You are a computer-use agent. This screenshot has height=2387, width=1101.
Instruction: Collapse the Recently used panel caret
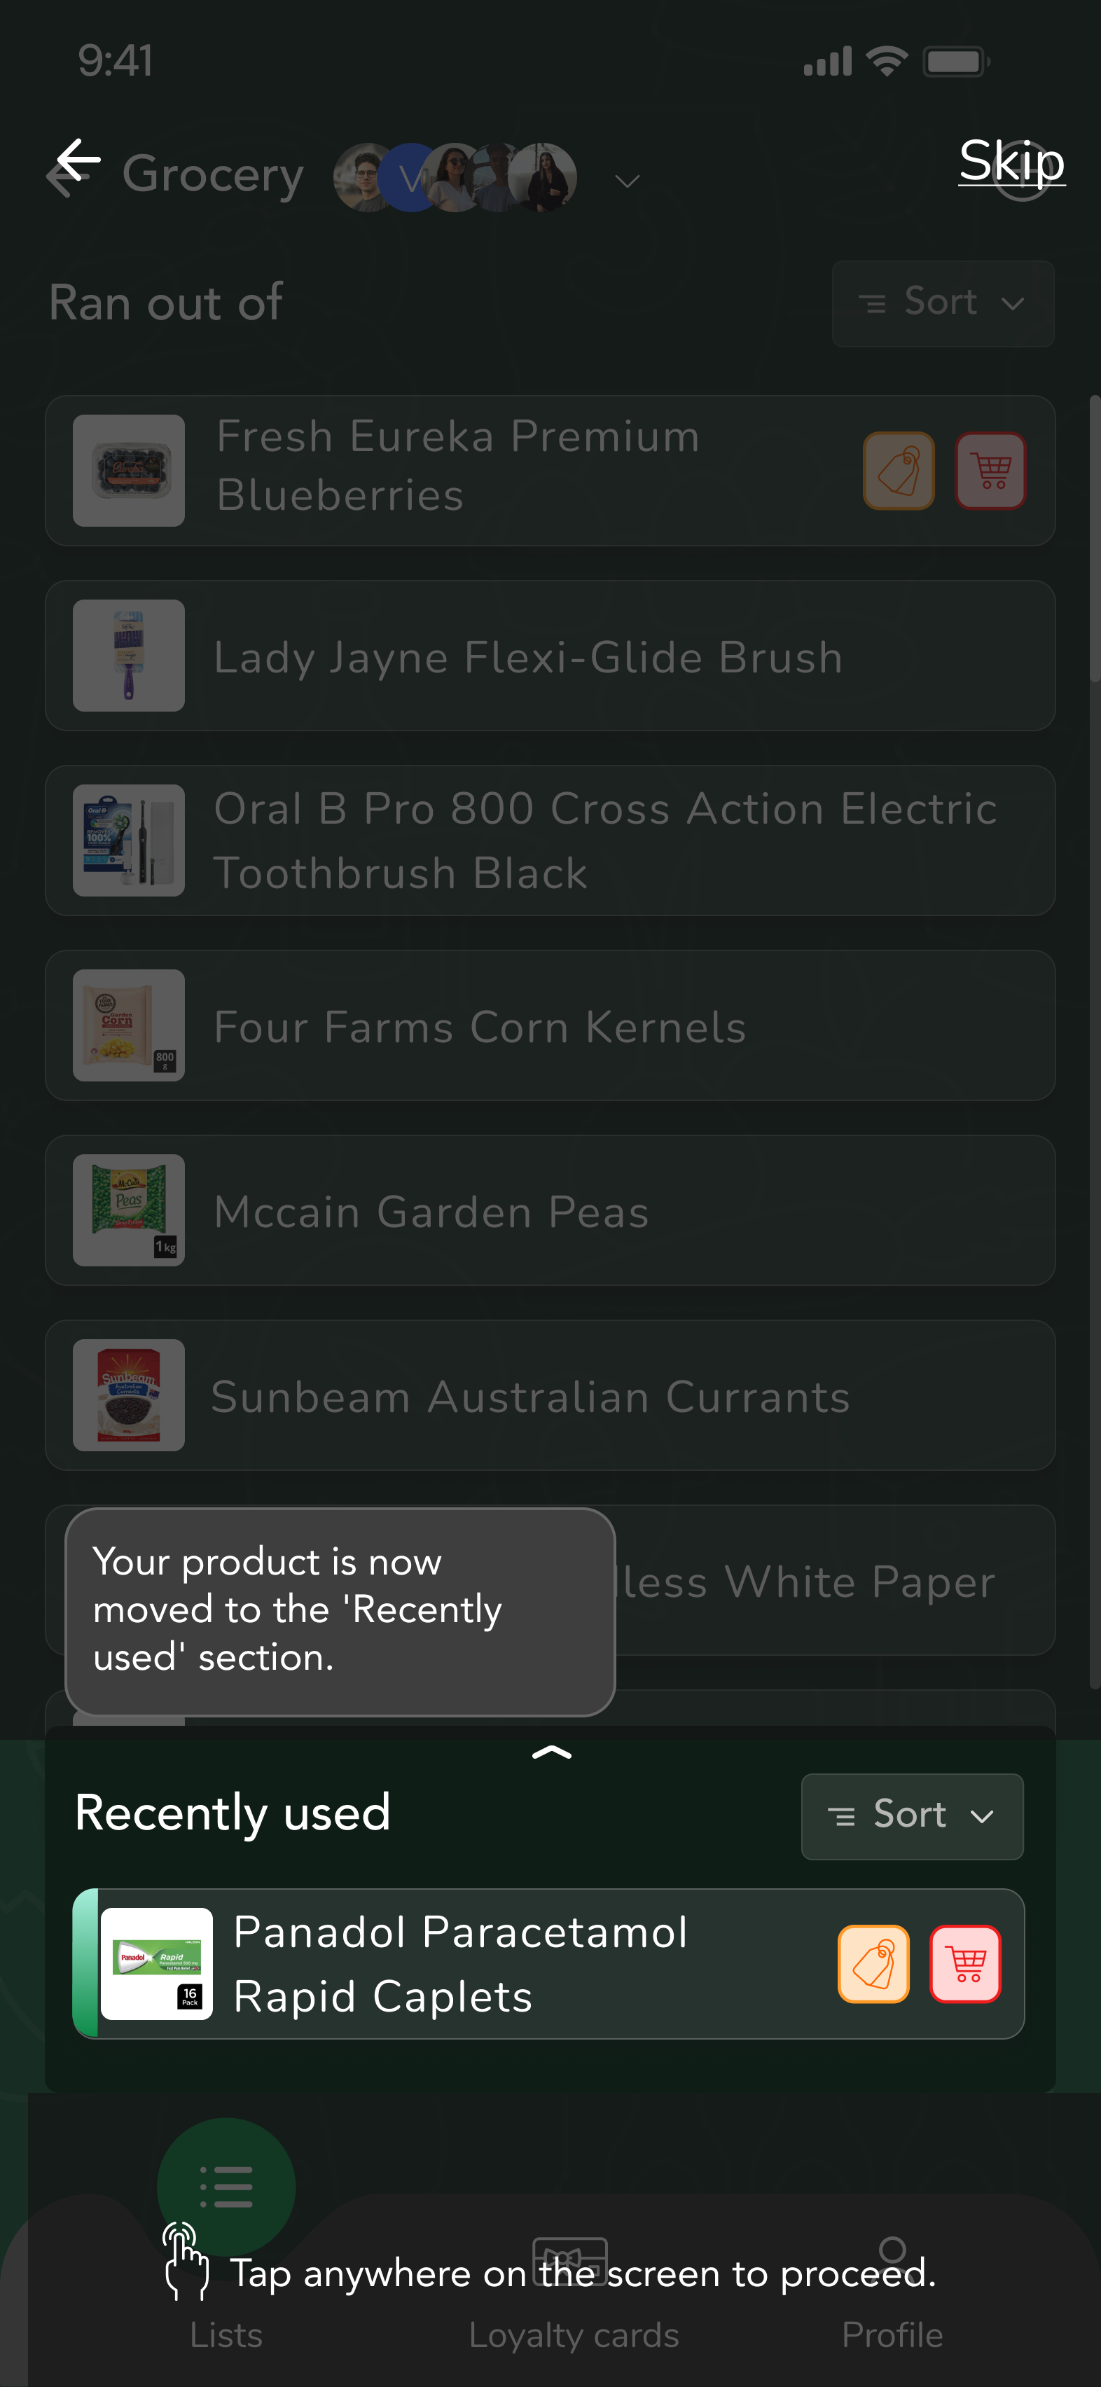pyautogui.click(x=551, y=1751)
